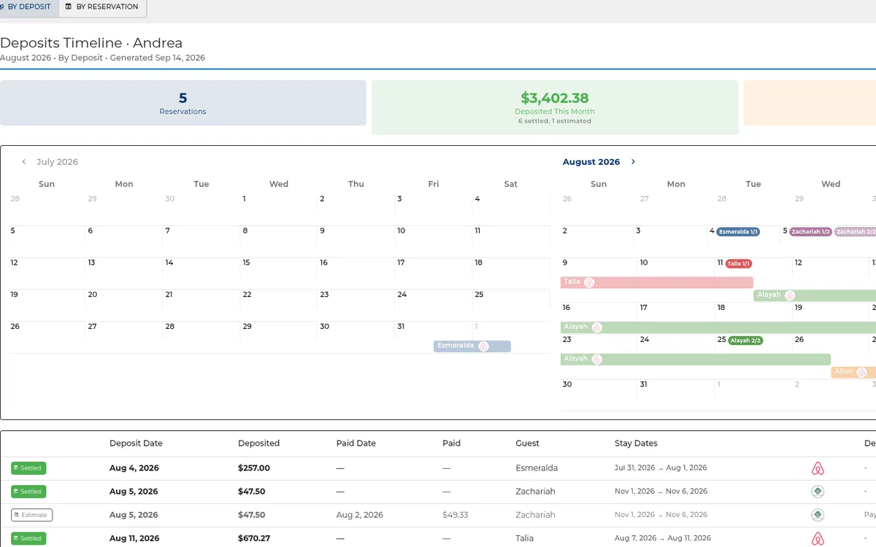Click Airbnb icon in Esmeralda table row

coord(818,468)
